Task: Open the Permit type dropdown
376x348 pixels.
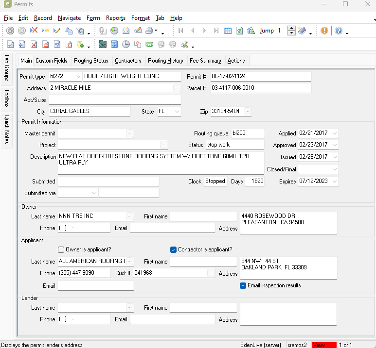Action: (78, 77)
